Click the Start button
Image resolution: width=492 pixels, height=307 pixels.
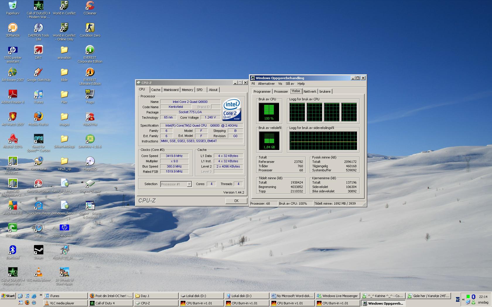(x=8, y=296)
